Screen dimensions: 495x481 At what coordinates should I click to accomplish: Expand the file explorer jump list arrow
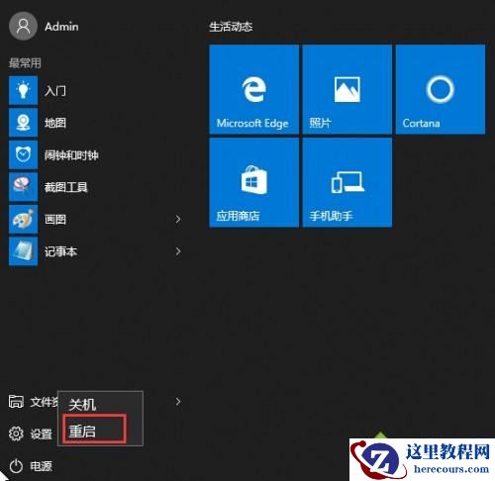[178, 402]
